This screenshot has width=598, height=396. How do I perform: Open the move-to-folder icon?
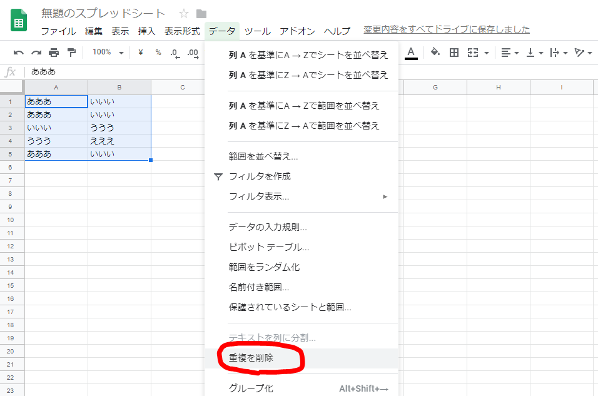pos(201,14)
